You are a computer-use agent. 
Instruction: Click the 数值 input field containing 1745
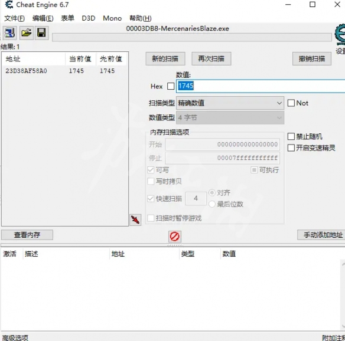pos(261,86)
